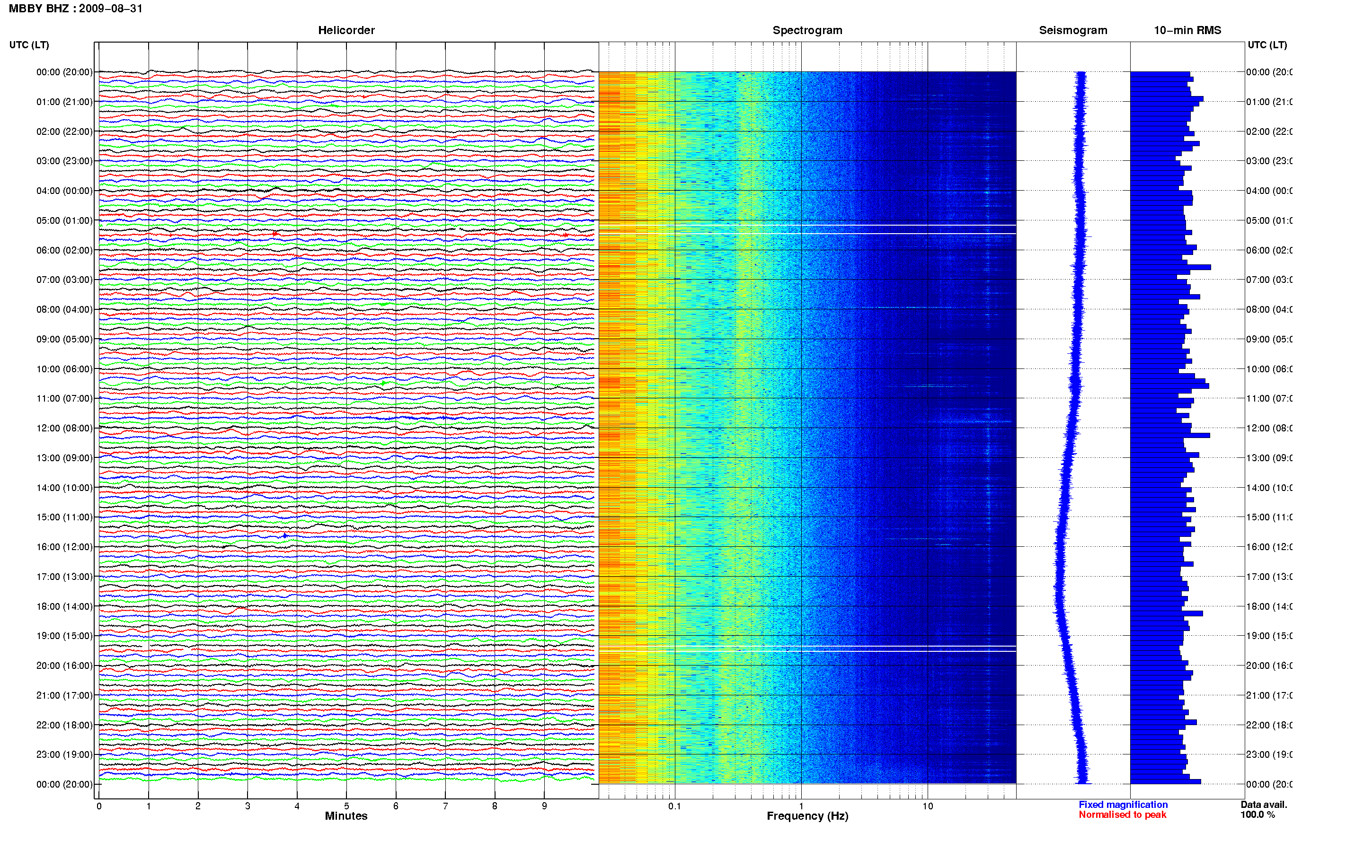This screenshot has height=841, width=1346.
Task: Click the 0.1 frequency tick label
Action: pyautogui.click(x=674, y=806)
